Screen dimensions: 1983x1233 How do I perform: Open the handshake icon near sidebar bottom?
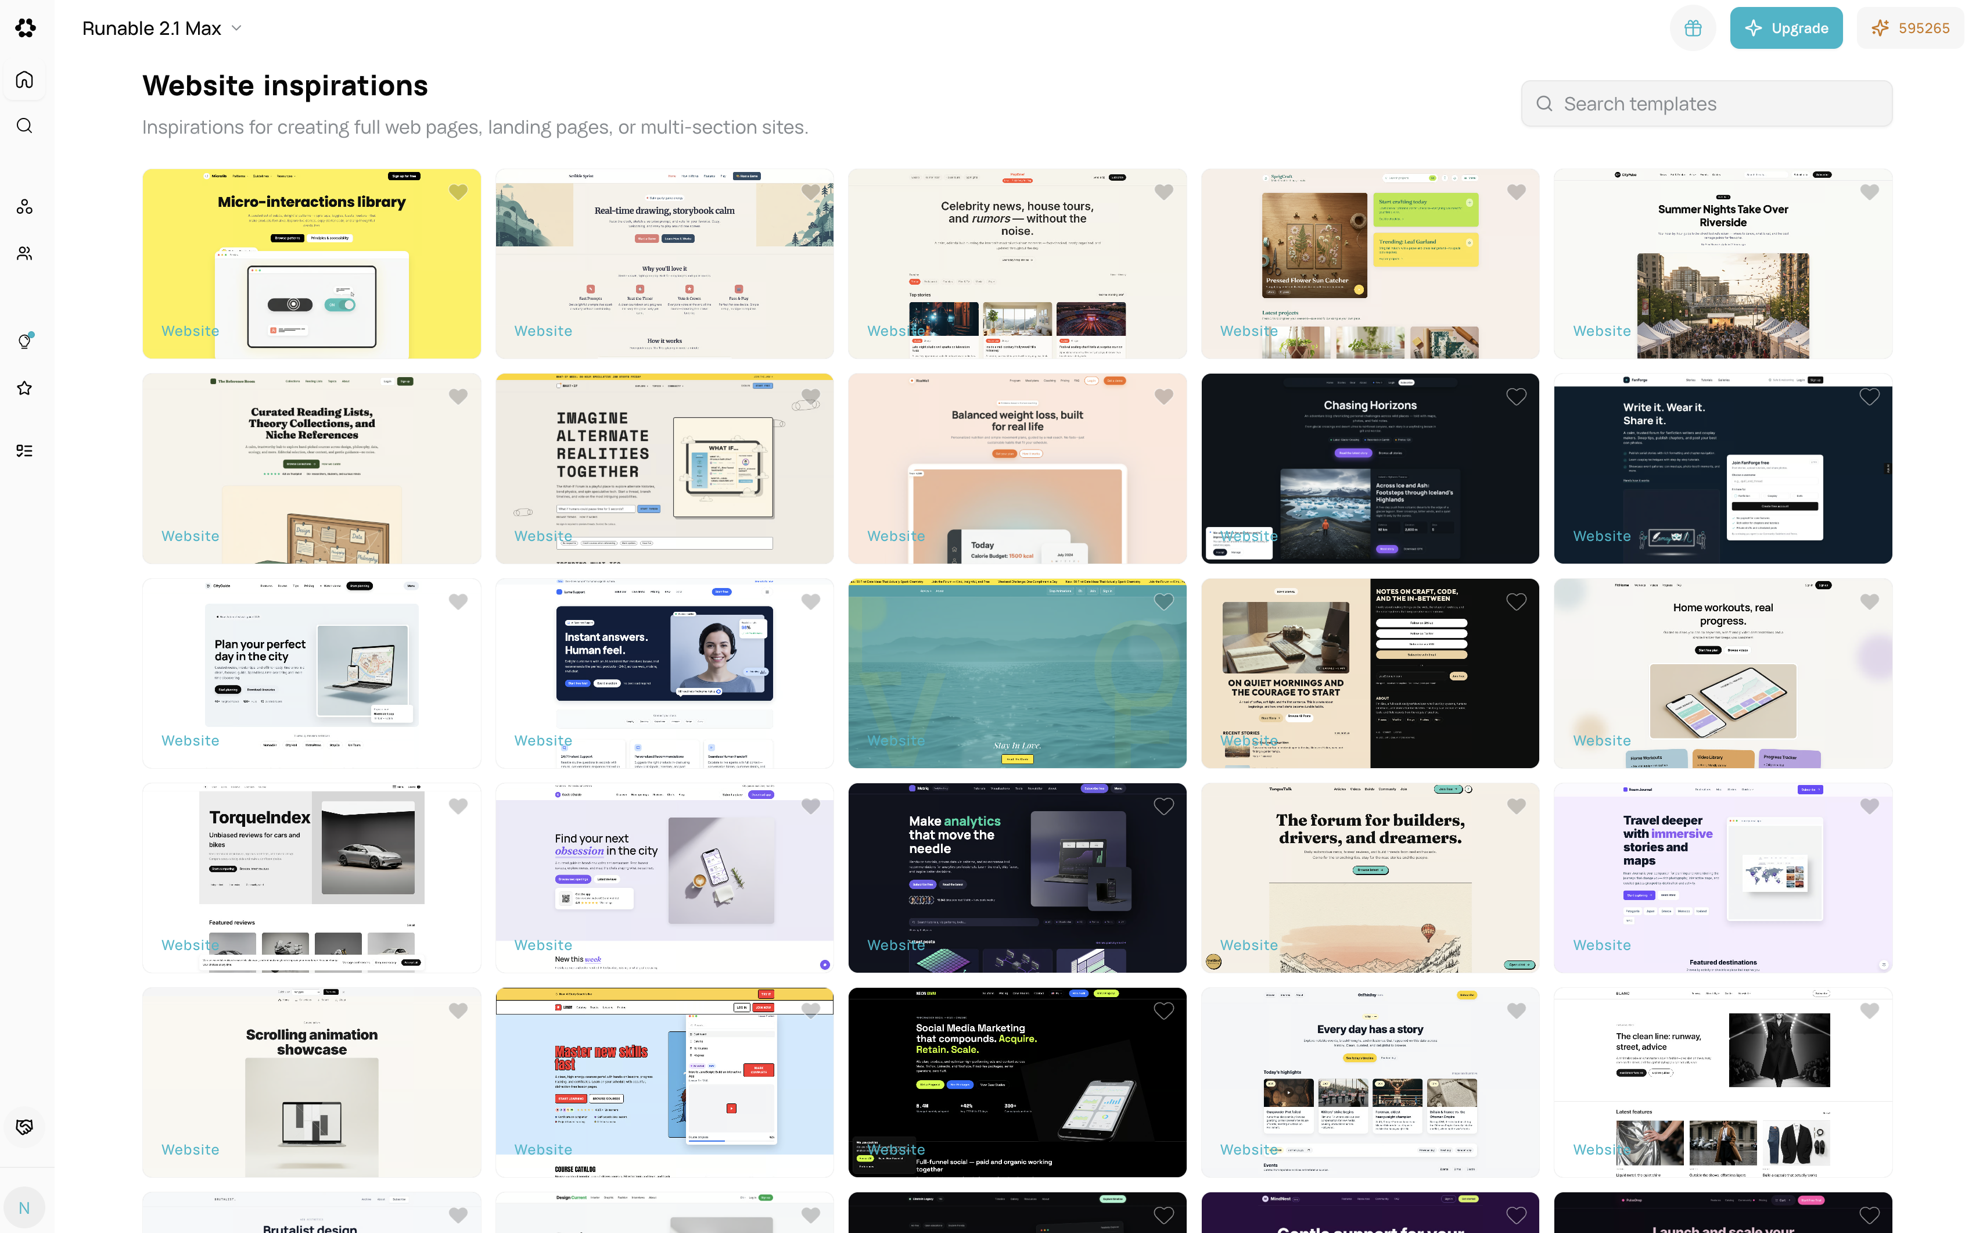point(24,1126)
